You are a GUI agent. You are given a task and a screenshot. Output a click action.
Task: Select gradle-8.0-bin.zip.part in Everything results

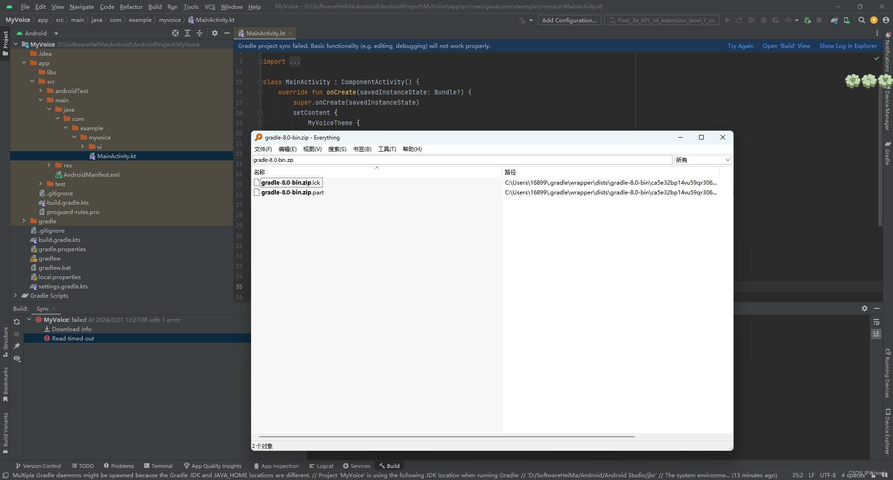click(293, 192)
